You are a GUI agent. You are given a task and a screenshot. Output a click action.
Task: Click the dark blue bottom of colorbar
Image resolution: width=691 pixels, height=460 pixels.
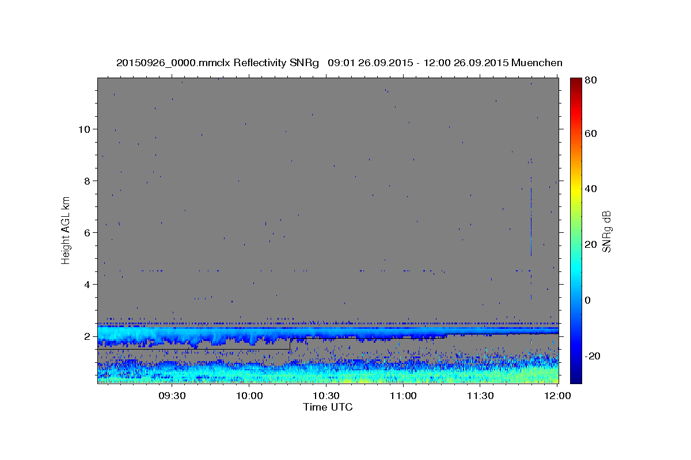click(575, 377)
